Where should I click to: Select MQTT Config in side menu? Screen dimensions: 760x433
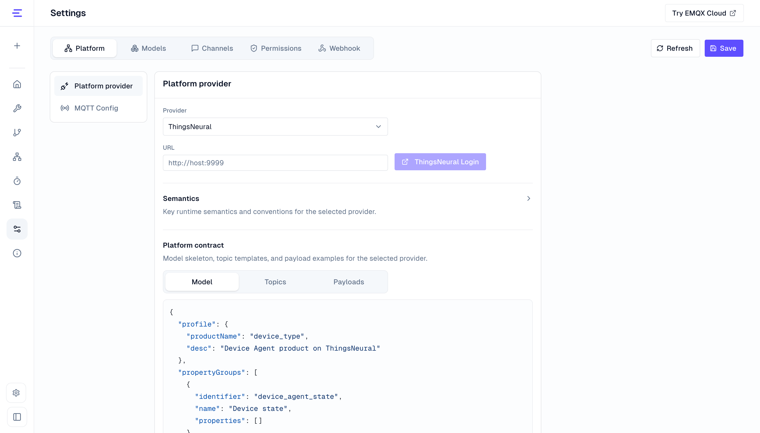tap(99, 108)
